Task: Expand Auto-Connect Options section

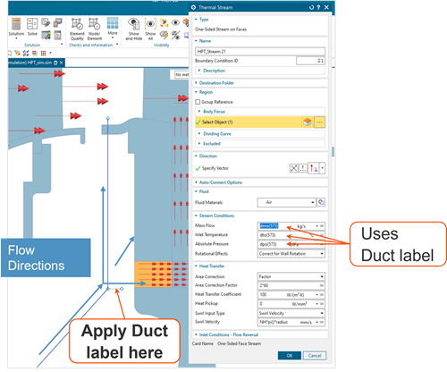Action: point(196,182)
